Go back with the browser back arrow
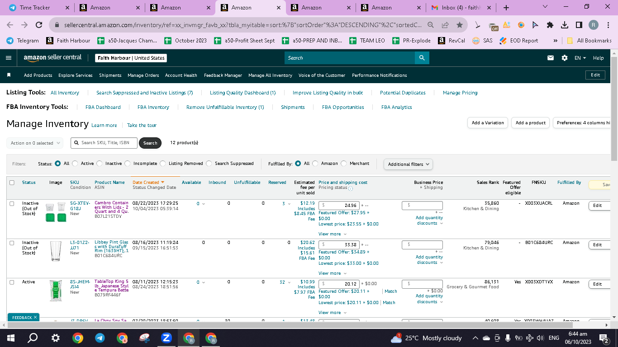 10,25
